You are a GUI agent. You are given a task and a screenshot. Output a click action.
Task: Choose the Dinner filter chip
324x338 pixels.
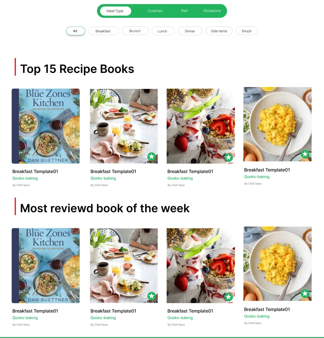pyautogui.click(x=190, y=31)
